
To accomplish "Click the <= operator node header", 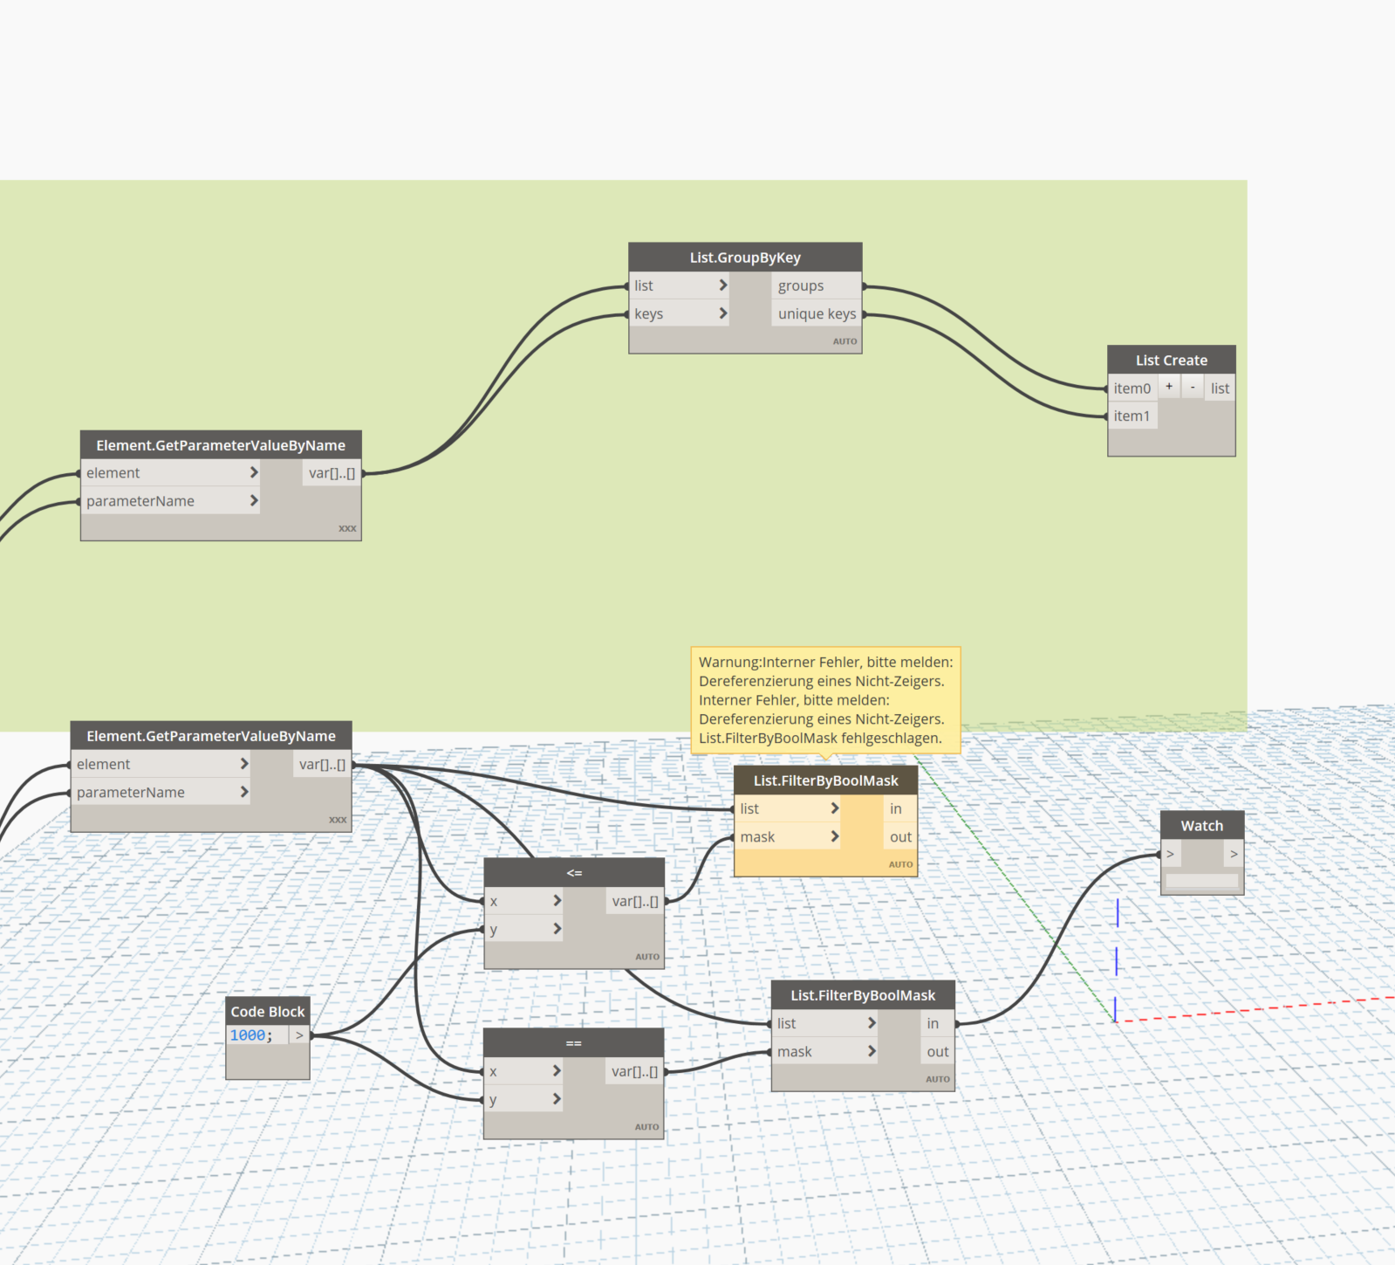I will [574, 873].
